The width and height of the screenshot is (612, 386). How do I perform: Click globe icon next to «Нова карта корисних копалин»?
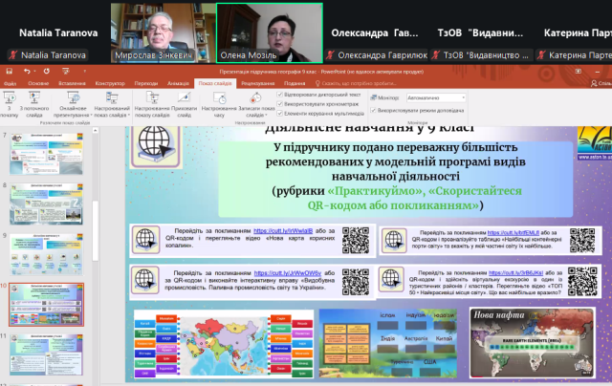tap(145, 240)
